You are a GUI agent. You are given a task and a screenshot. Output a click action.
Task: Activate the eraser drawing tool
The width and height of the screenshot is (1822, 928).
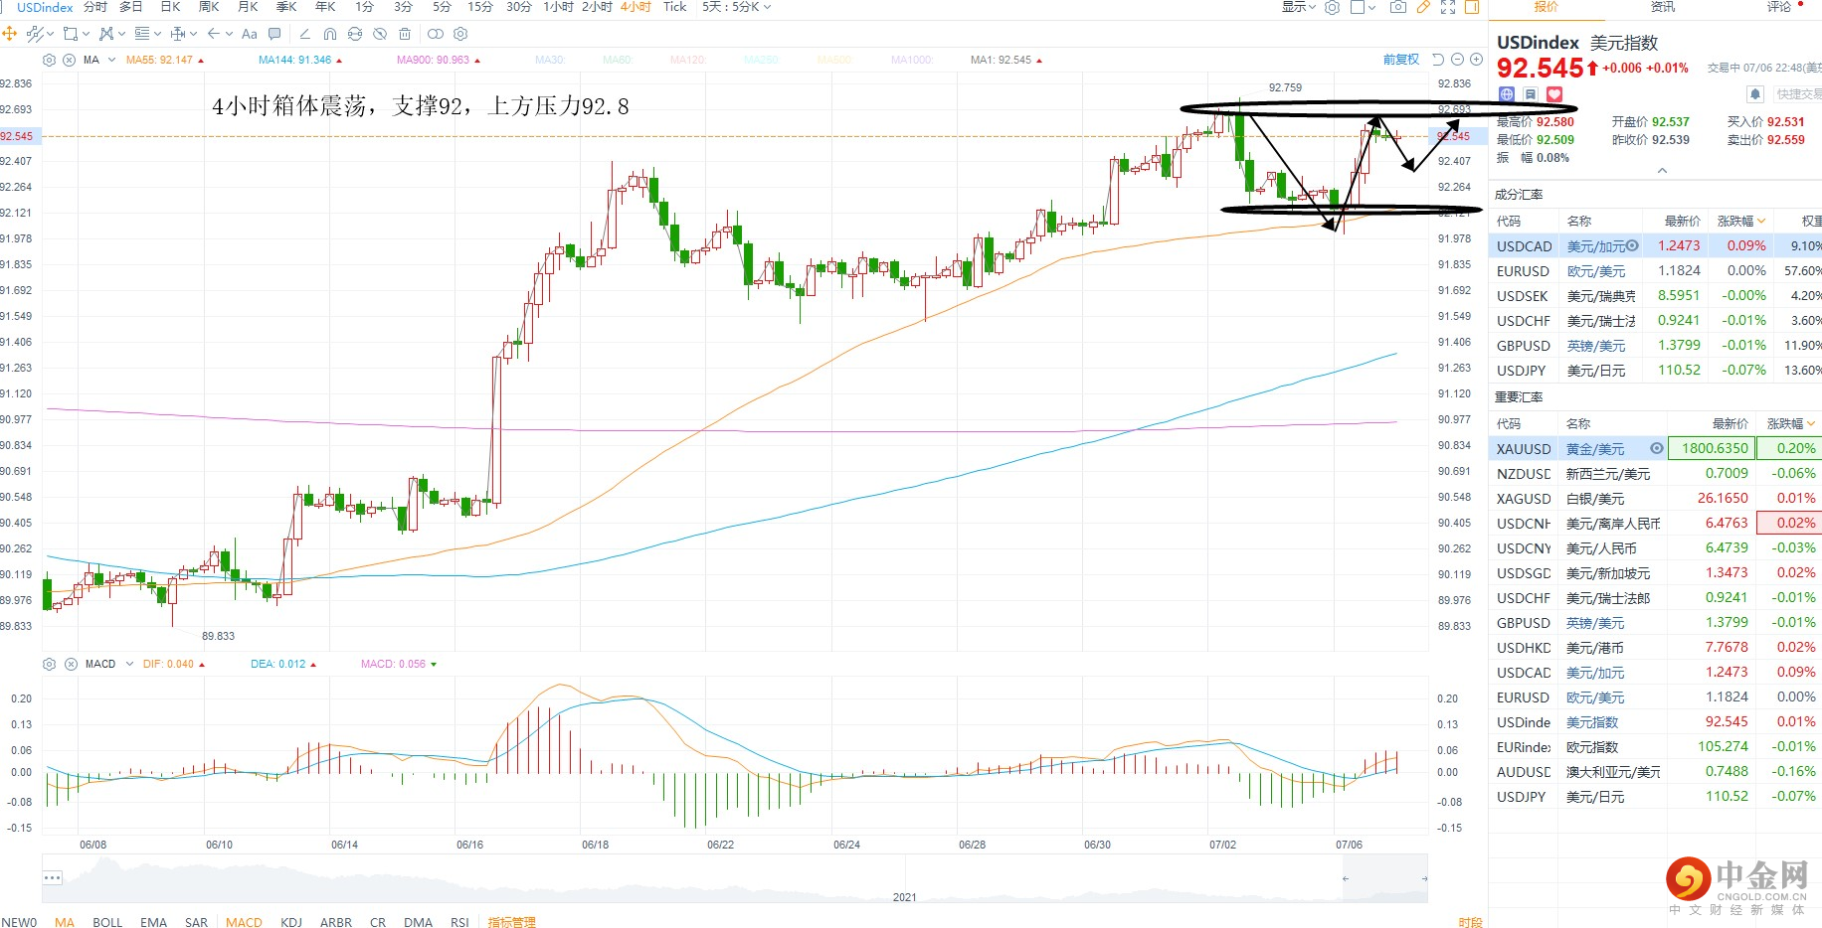(x=304, y=34)
